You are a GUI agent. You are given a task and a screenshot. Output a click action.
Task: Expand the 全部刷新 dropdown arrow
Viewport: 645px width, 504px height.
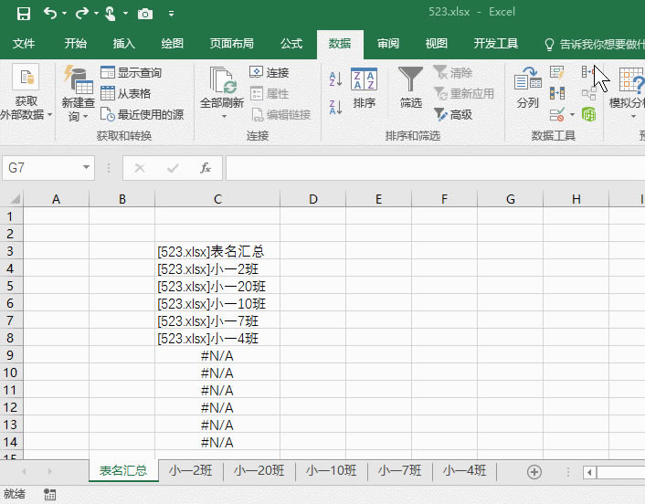(x=224, y=116)
